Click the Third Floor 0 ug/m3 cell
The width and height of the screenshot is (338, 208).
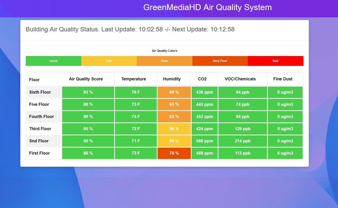coord(285,129)
